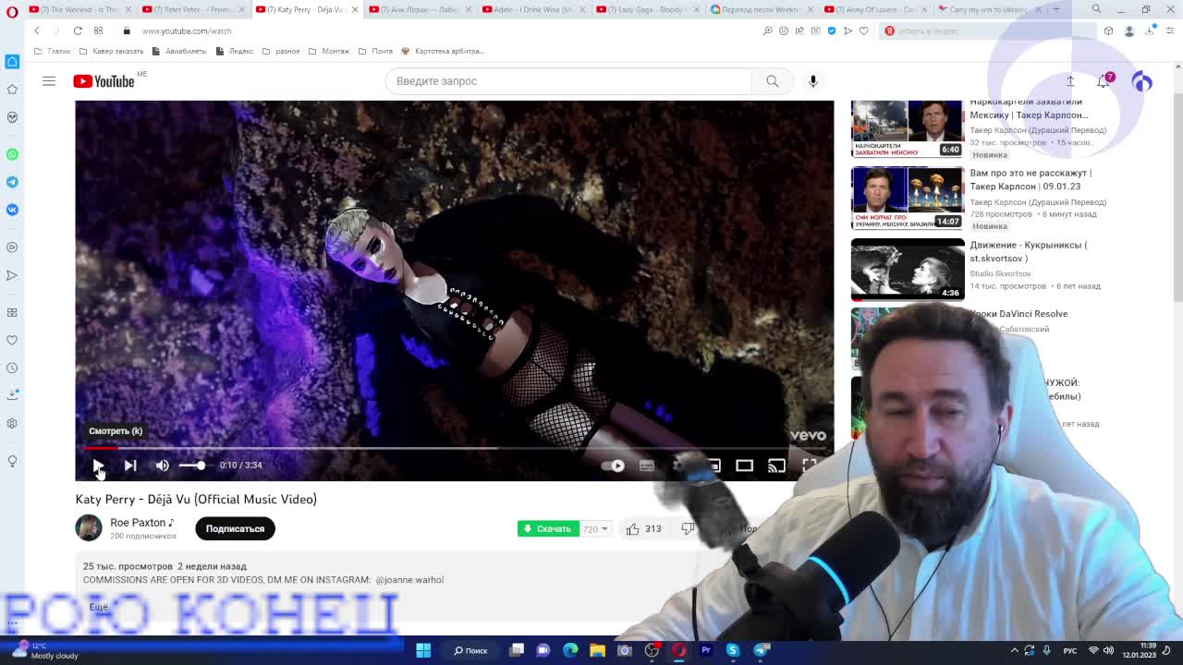
Task: Open разное bookmarks folder
Action: 281,51
